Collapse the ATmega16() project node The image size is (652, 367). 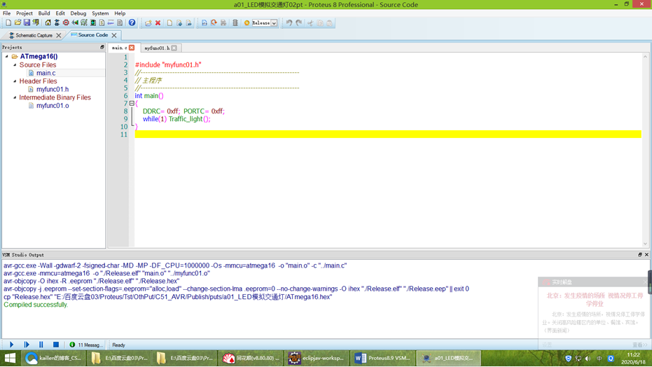(x=7, y=56)
